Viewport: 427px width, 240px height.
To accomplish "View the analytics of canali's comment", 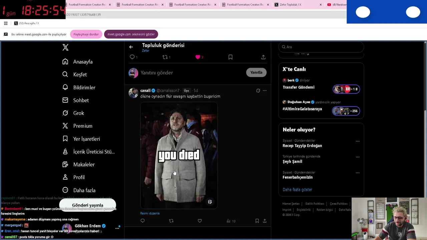I will [x=231, y=221].
